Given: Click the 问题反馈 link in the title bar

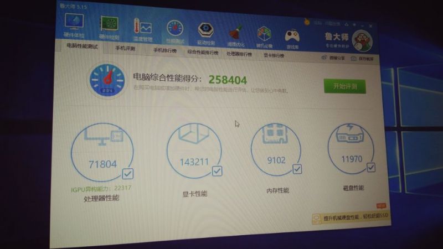Looking at the screenshot, I should [x=332, y=24].
